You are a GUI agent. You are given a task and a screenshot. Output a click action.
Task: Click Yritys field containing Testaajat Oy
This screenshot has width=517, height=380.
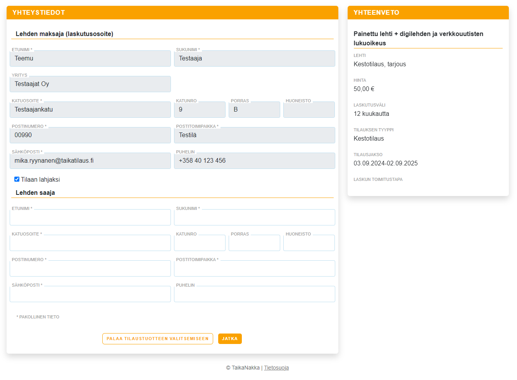(x=90, y=84)
